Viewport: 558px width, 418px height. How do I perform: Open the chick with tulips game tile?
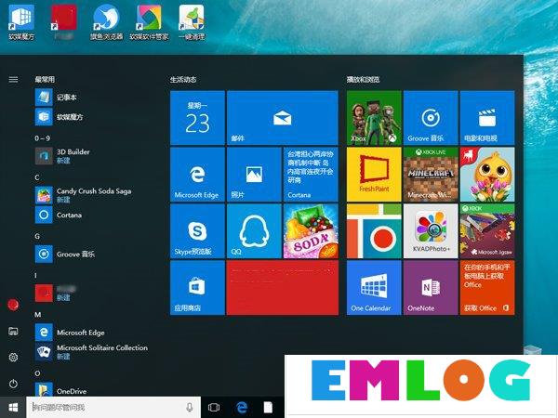point(487,175)
